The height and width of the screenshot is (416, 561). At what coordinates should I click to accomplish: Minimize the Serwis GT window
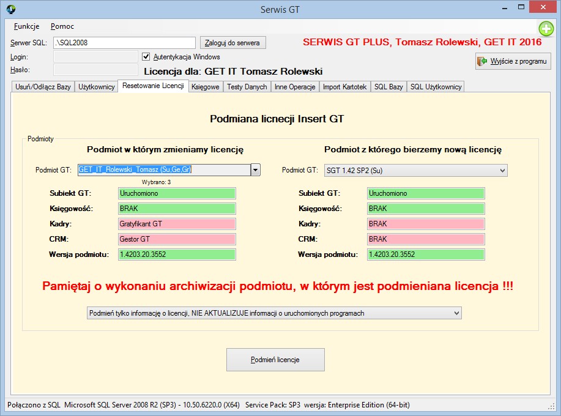tap(505, 8)
